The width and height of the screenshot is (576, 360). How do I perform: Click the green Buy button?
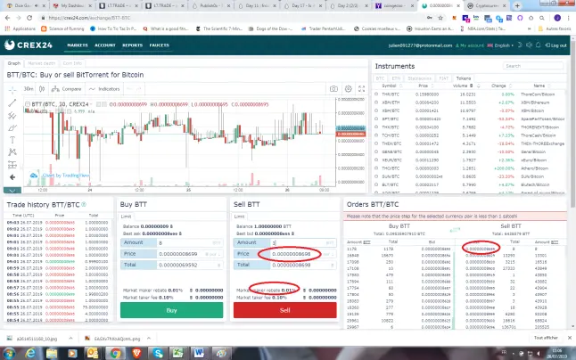coord(171,310)
